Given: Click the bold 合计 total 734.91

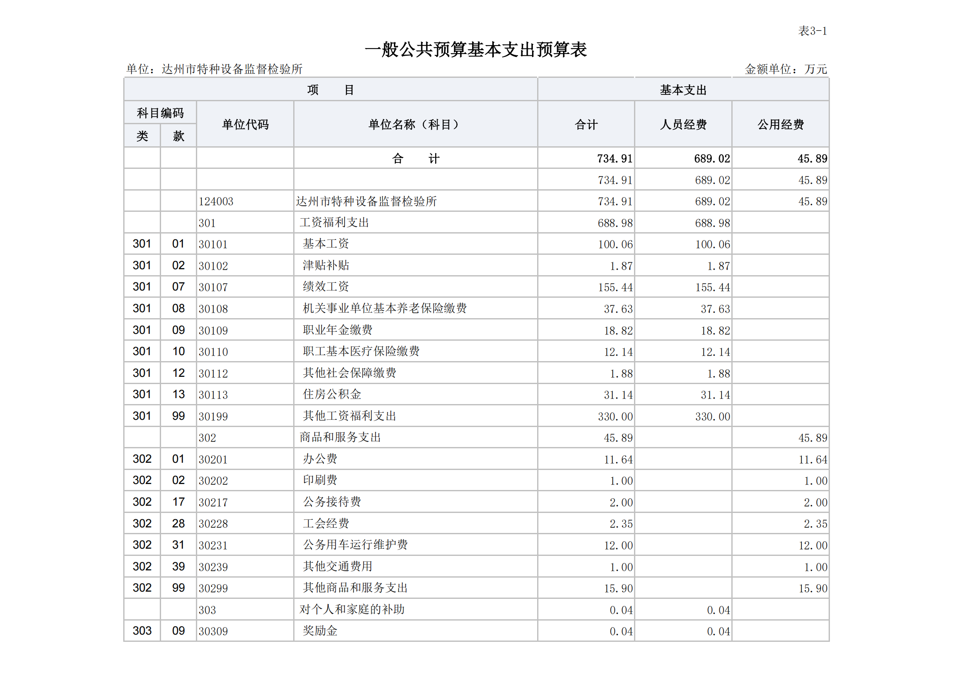Looking at the screenshot, I should [614, 159].
